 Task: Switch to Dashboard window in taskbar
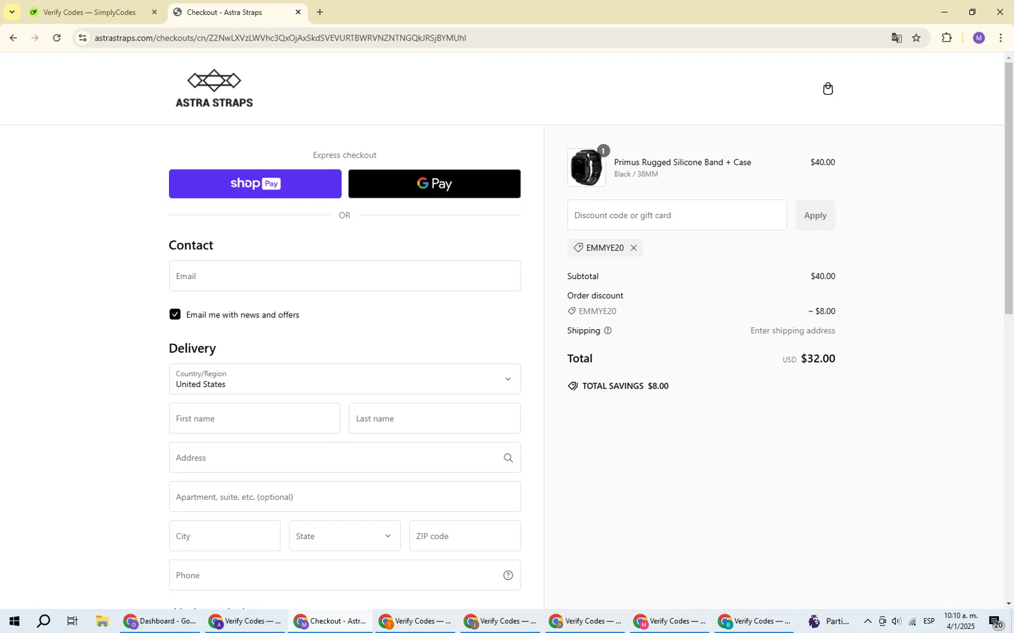(160, 622)
